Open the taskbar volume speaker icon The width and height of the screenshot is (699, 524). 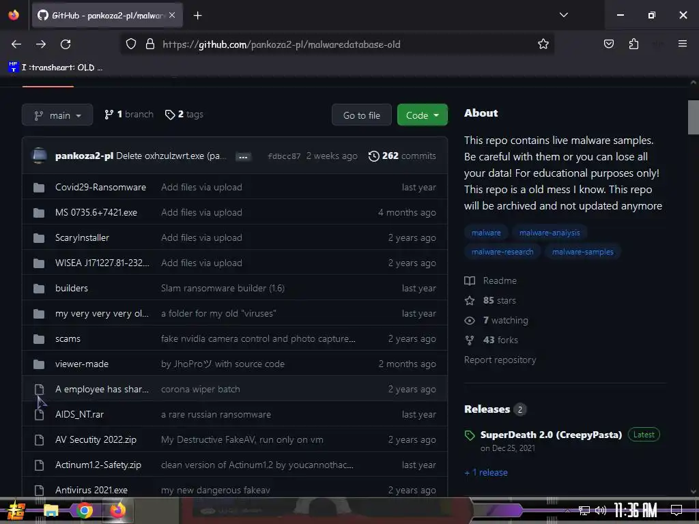click(601, 510)
